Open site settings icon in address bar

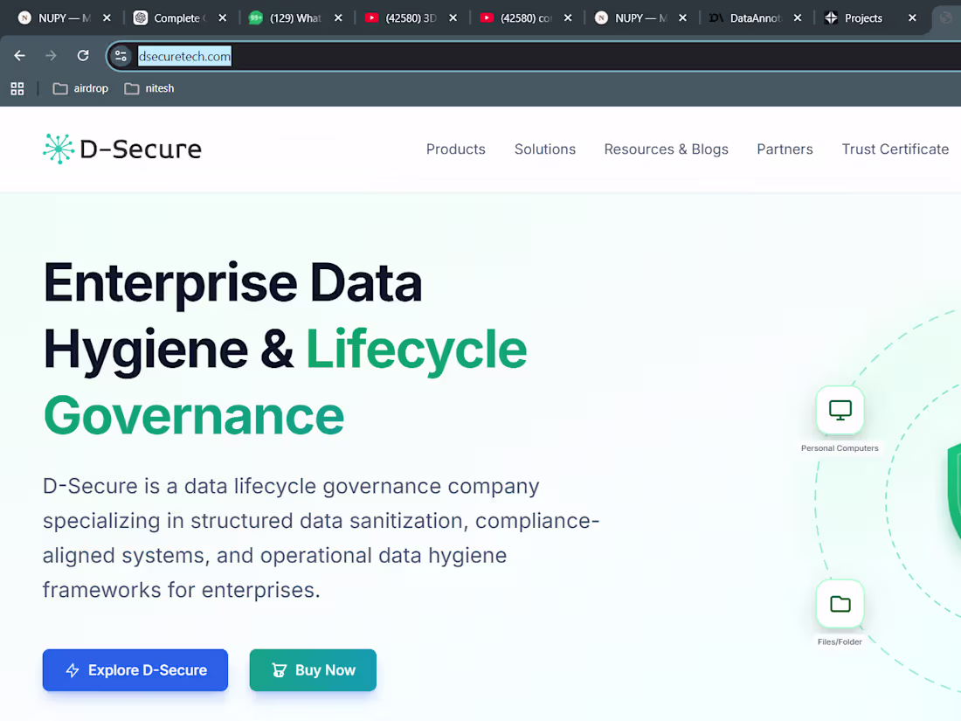pyautogui.click(x=121, y=55)
